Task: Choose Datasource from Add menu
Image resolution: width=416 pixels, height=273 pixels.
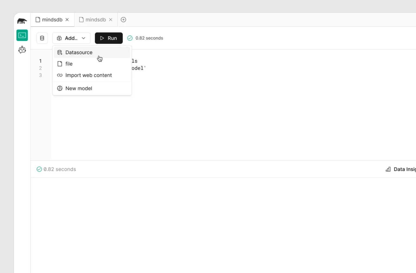Action: click(92, 52)
